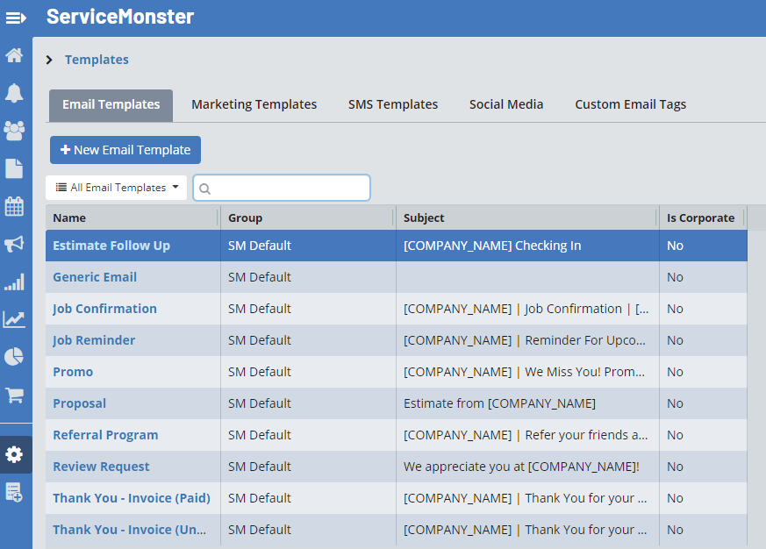Switch to the SMS Templates tab
766x549 pixels.
pos(392,104)
